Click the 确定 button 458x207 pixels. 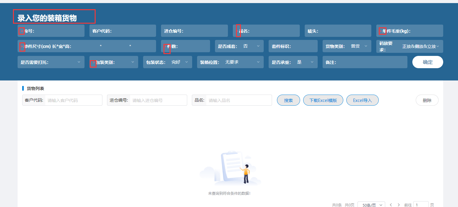tap(427, 62)
